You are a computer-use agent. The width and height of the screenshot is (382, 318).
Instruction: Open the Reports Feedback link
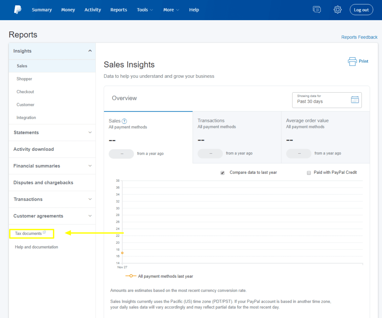coord(359,37)
